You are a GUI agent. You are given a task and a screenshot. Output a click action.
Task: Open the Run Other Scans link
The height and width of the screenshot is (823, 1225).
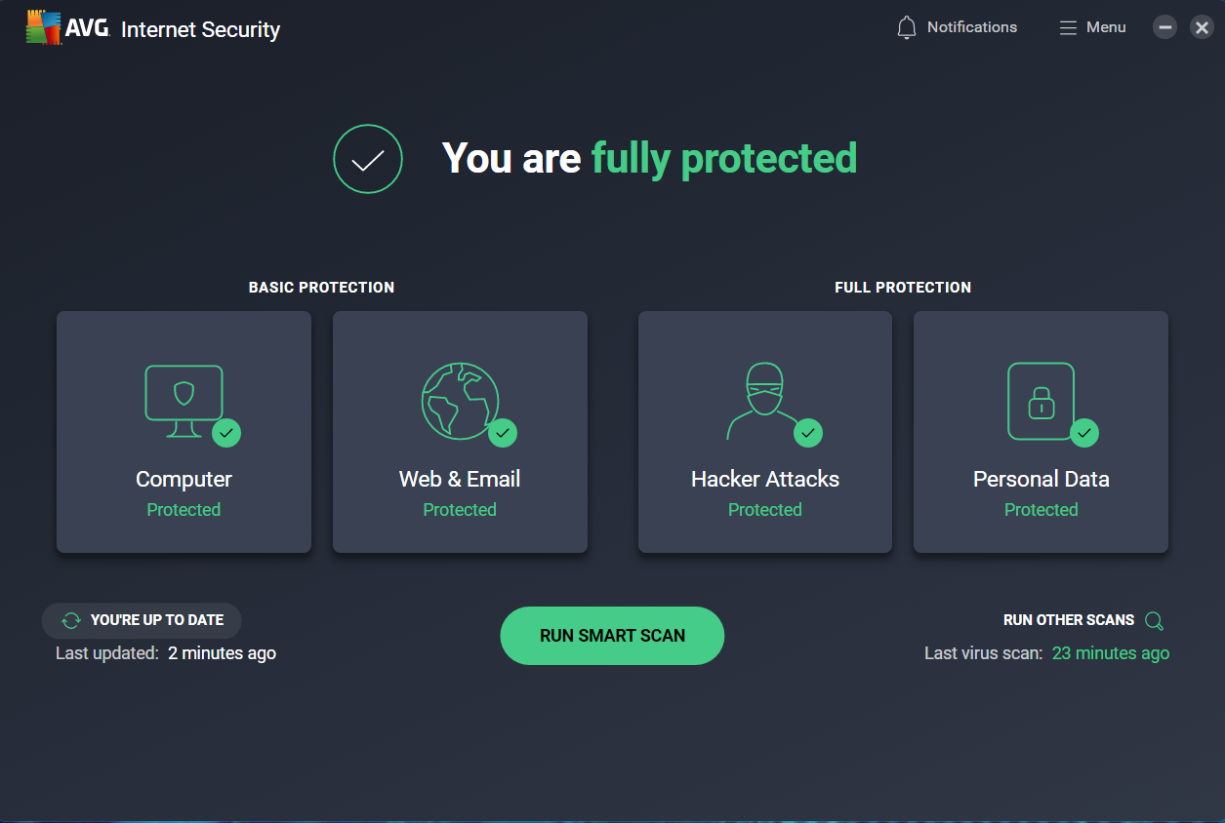click(1068, 620)
